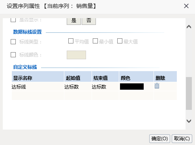The width and height of the screenshot is (195, 145).
Task: Open the beige 标线颜色 swatch
Action: (x=76, y=55)
